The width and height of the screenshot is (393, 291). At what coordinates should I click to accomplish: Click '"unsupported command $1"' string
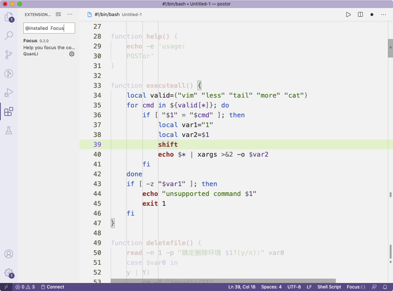[209, 194]
